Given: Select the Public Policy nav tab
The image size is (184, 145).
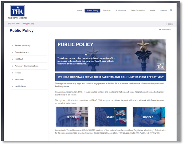Looking at the screenshot, I should (x=92, y=10).
